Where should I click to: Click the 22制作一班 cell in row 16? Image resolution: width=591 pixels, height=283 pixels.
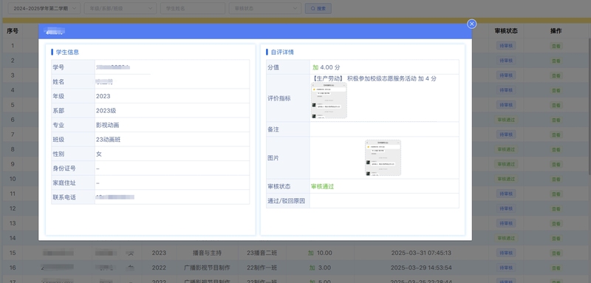click(262, 267)
